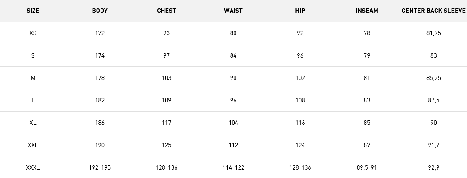This screenshot has width=467, height=178.
Task: Click the S size row label
Action: click(x=33, y=55)
